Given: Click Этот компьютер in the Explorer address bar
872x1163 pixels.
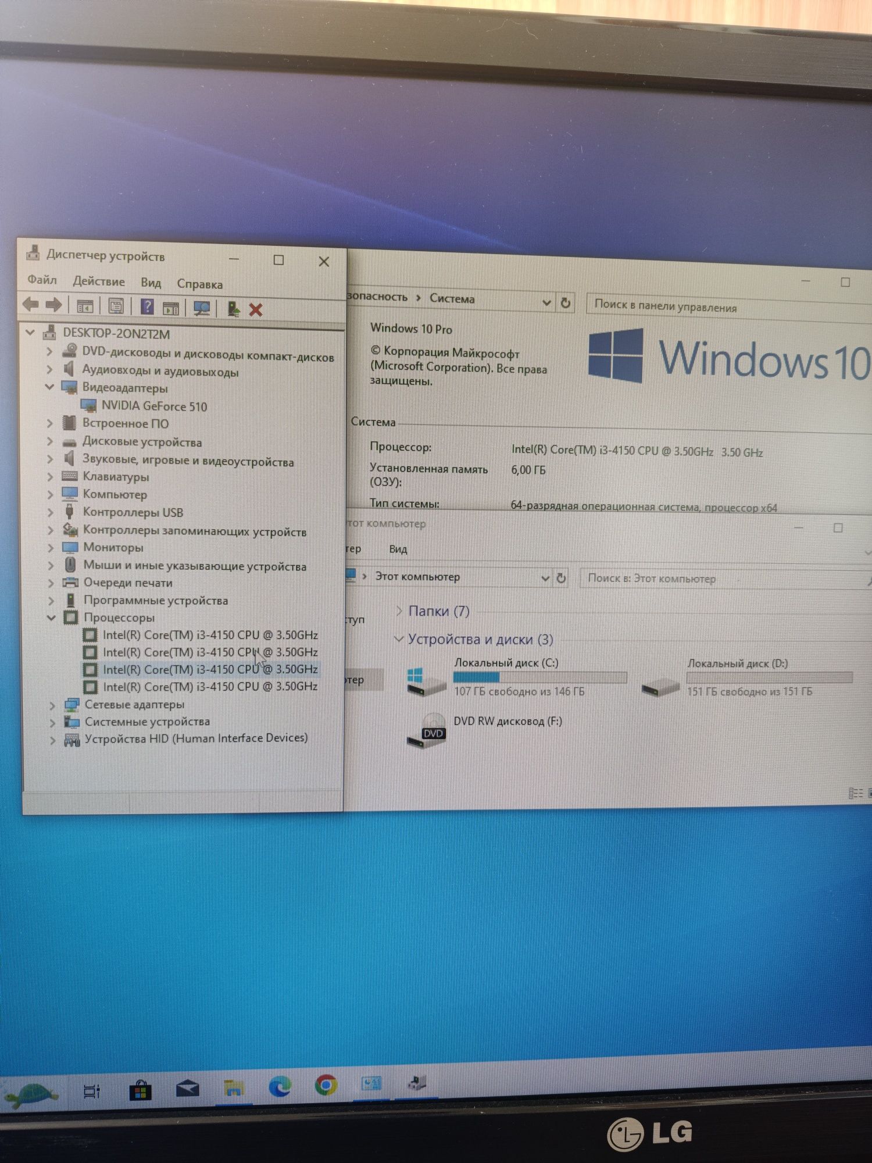Looking at the screenshot, I should click(x=417, y=576).
